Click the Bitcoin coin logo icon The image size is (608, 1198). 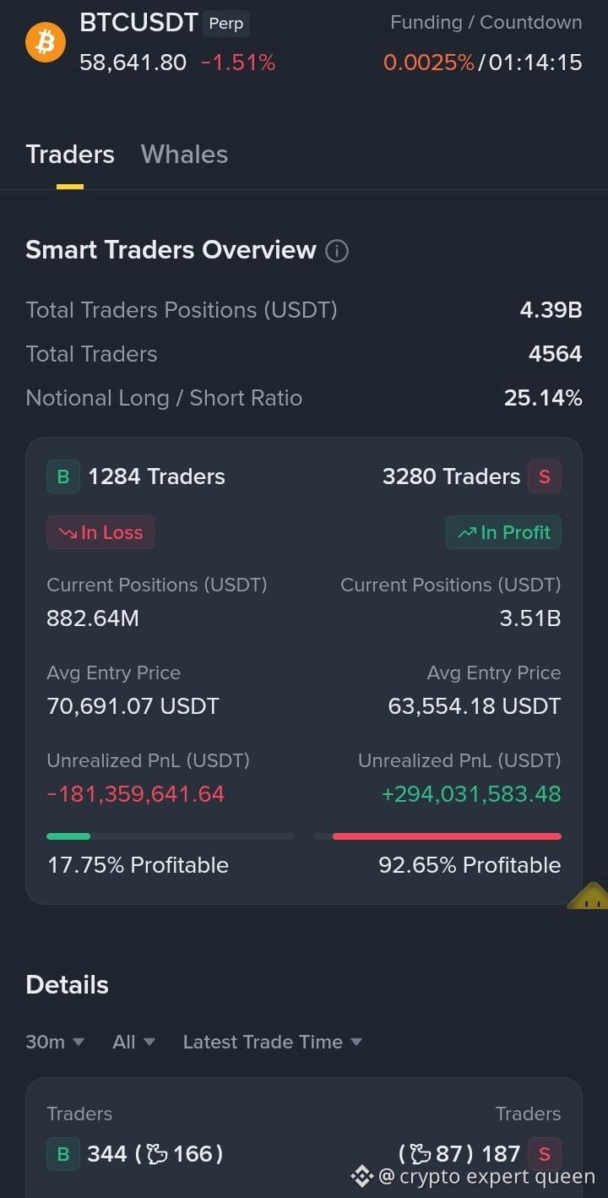(46, 42)
